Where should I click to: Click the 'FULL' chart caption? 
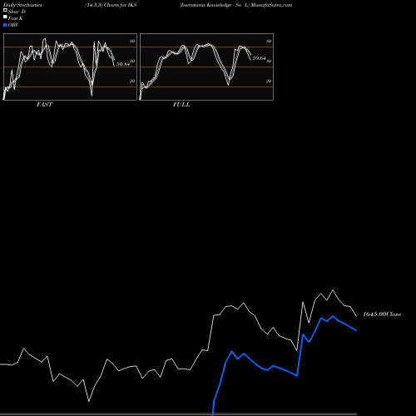point(181,105)
